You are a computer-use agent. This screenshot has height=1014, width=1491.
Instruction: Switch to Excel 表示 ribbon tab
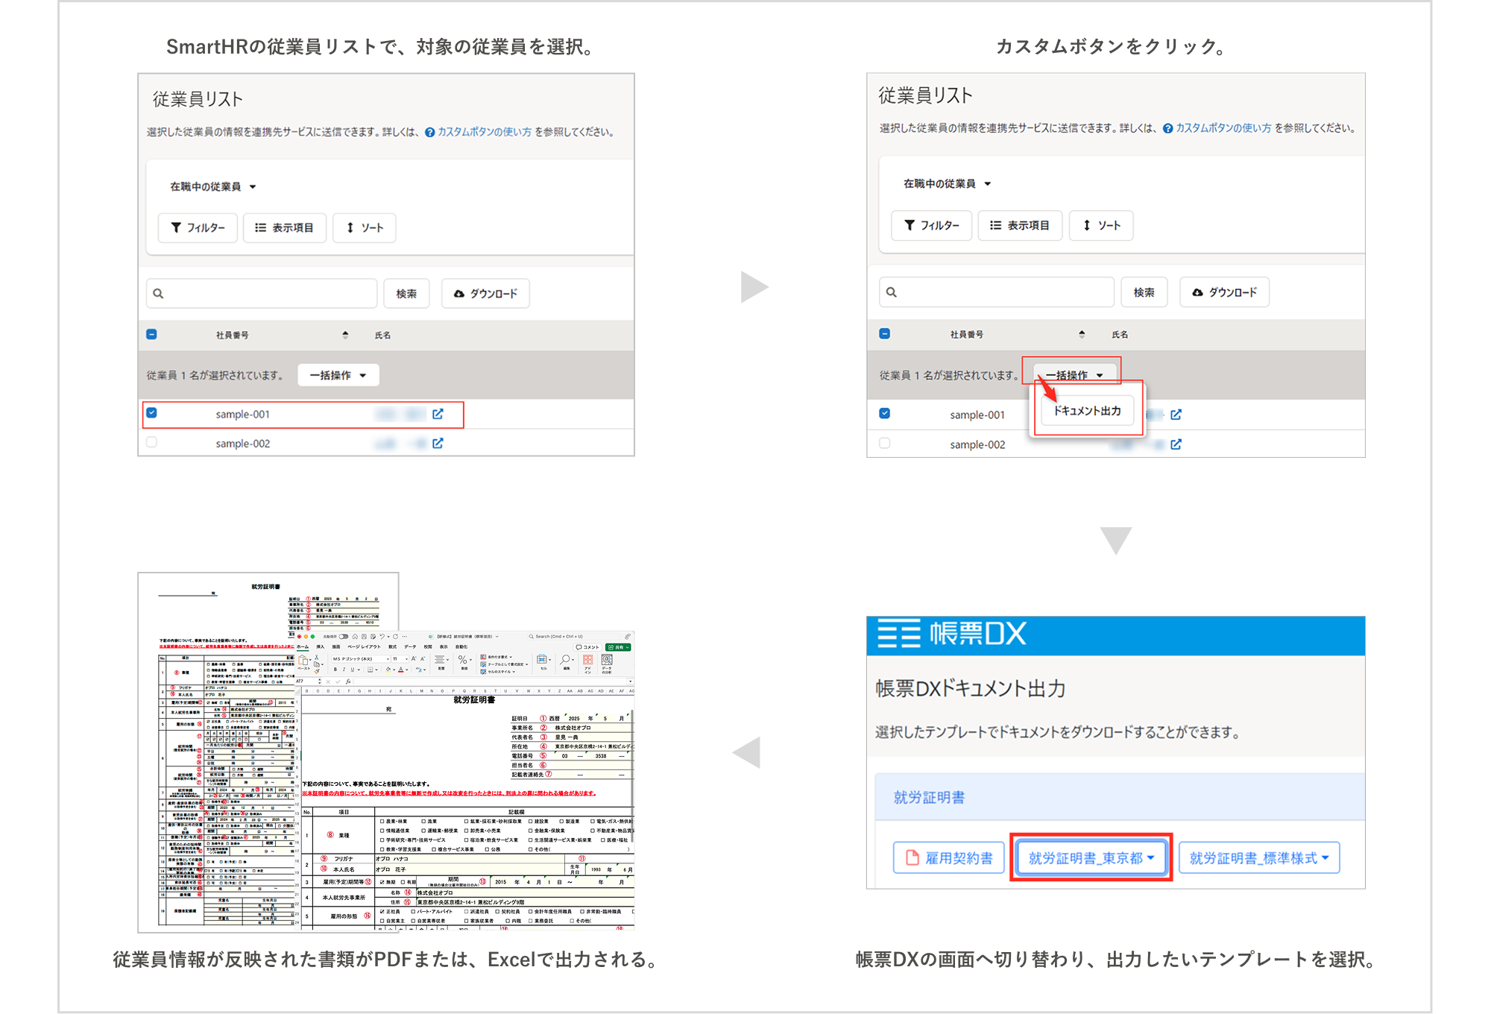(x=444, y=647)
